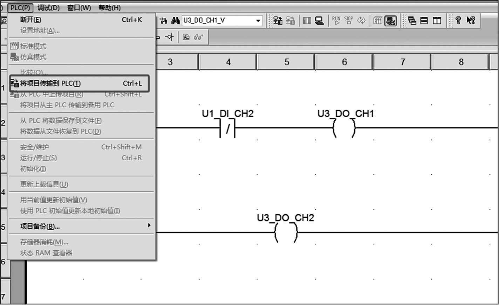Select 用当前值更新初始值(V) menu entry
The height and width of the screenshot is (305, 499).
click(81, 200)
